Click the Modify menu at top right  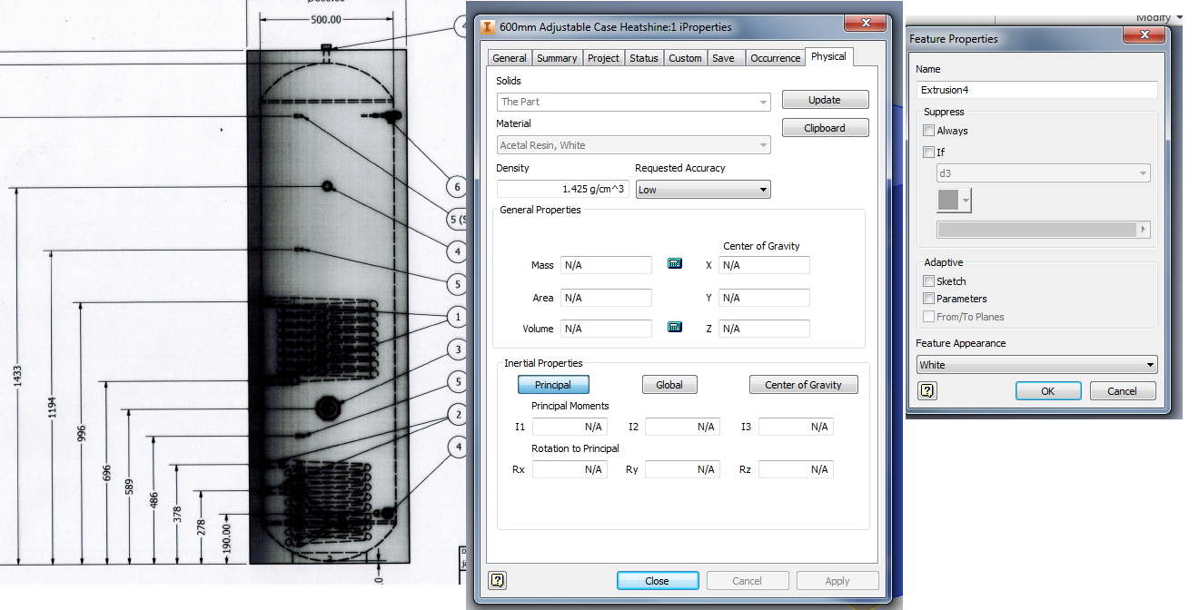(x=1157, y=16)
